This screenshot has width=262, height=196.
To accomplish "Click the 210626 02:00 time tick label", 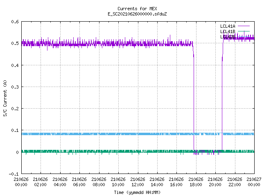I will coord(40,182).
